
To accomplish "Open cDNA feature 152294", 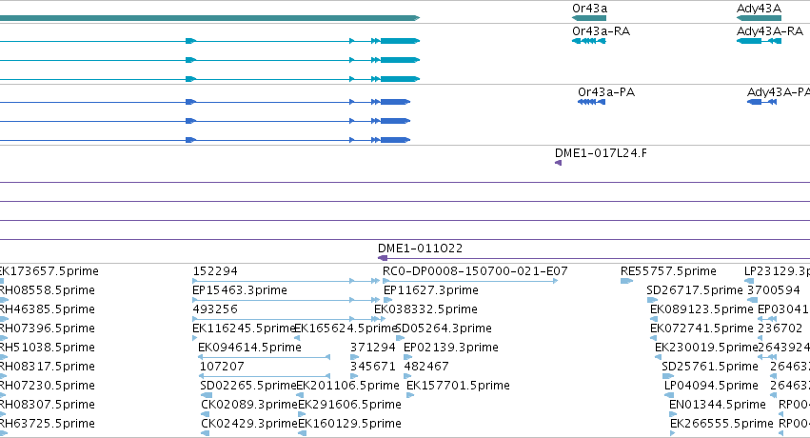I will pyautogui.click(x=215, y=271).
